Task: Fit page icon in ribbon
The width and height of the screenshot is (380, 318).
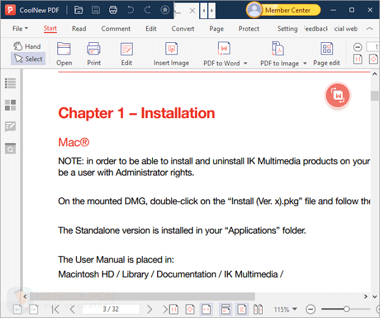Action: click(374, 59)
